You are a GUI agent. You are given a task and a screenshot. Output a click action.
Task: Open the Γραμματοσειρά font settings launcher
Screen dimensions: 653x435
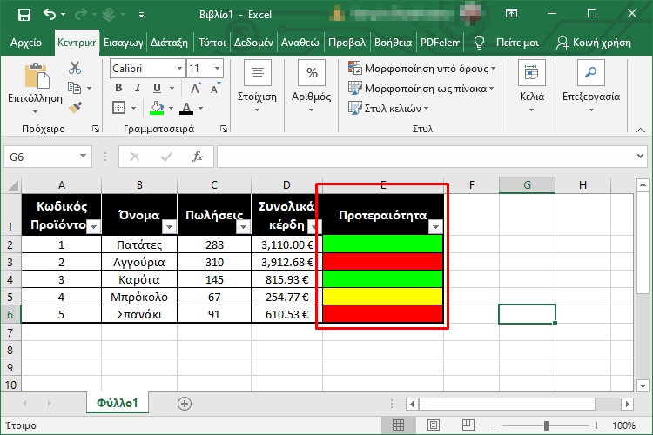pos(224,129)
